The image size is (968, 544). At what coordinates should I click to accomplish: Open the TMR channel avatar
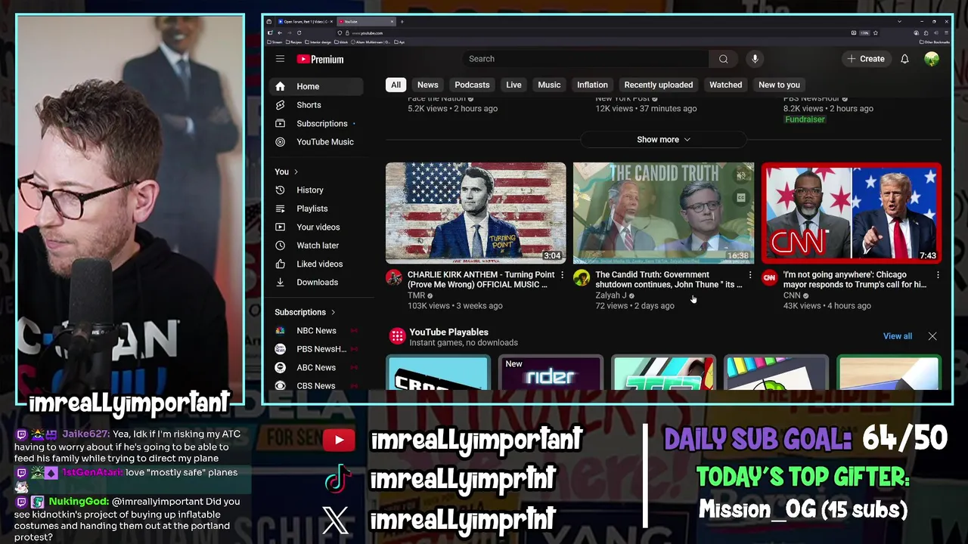click(x=394, y=277)
